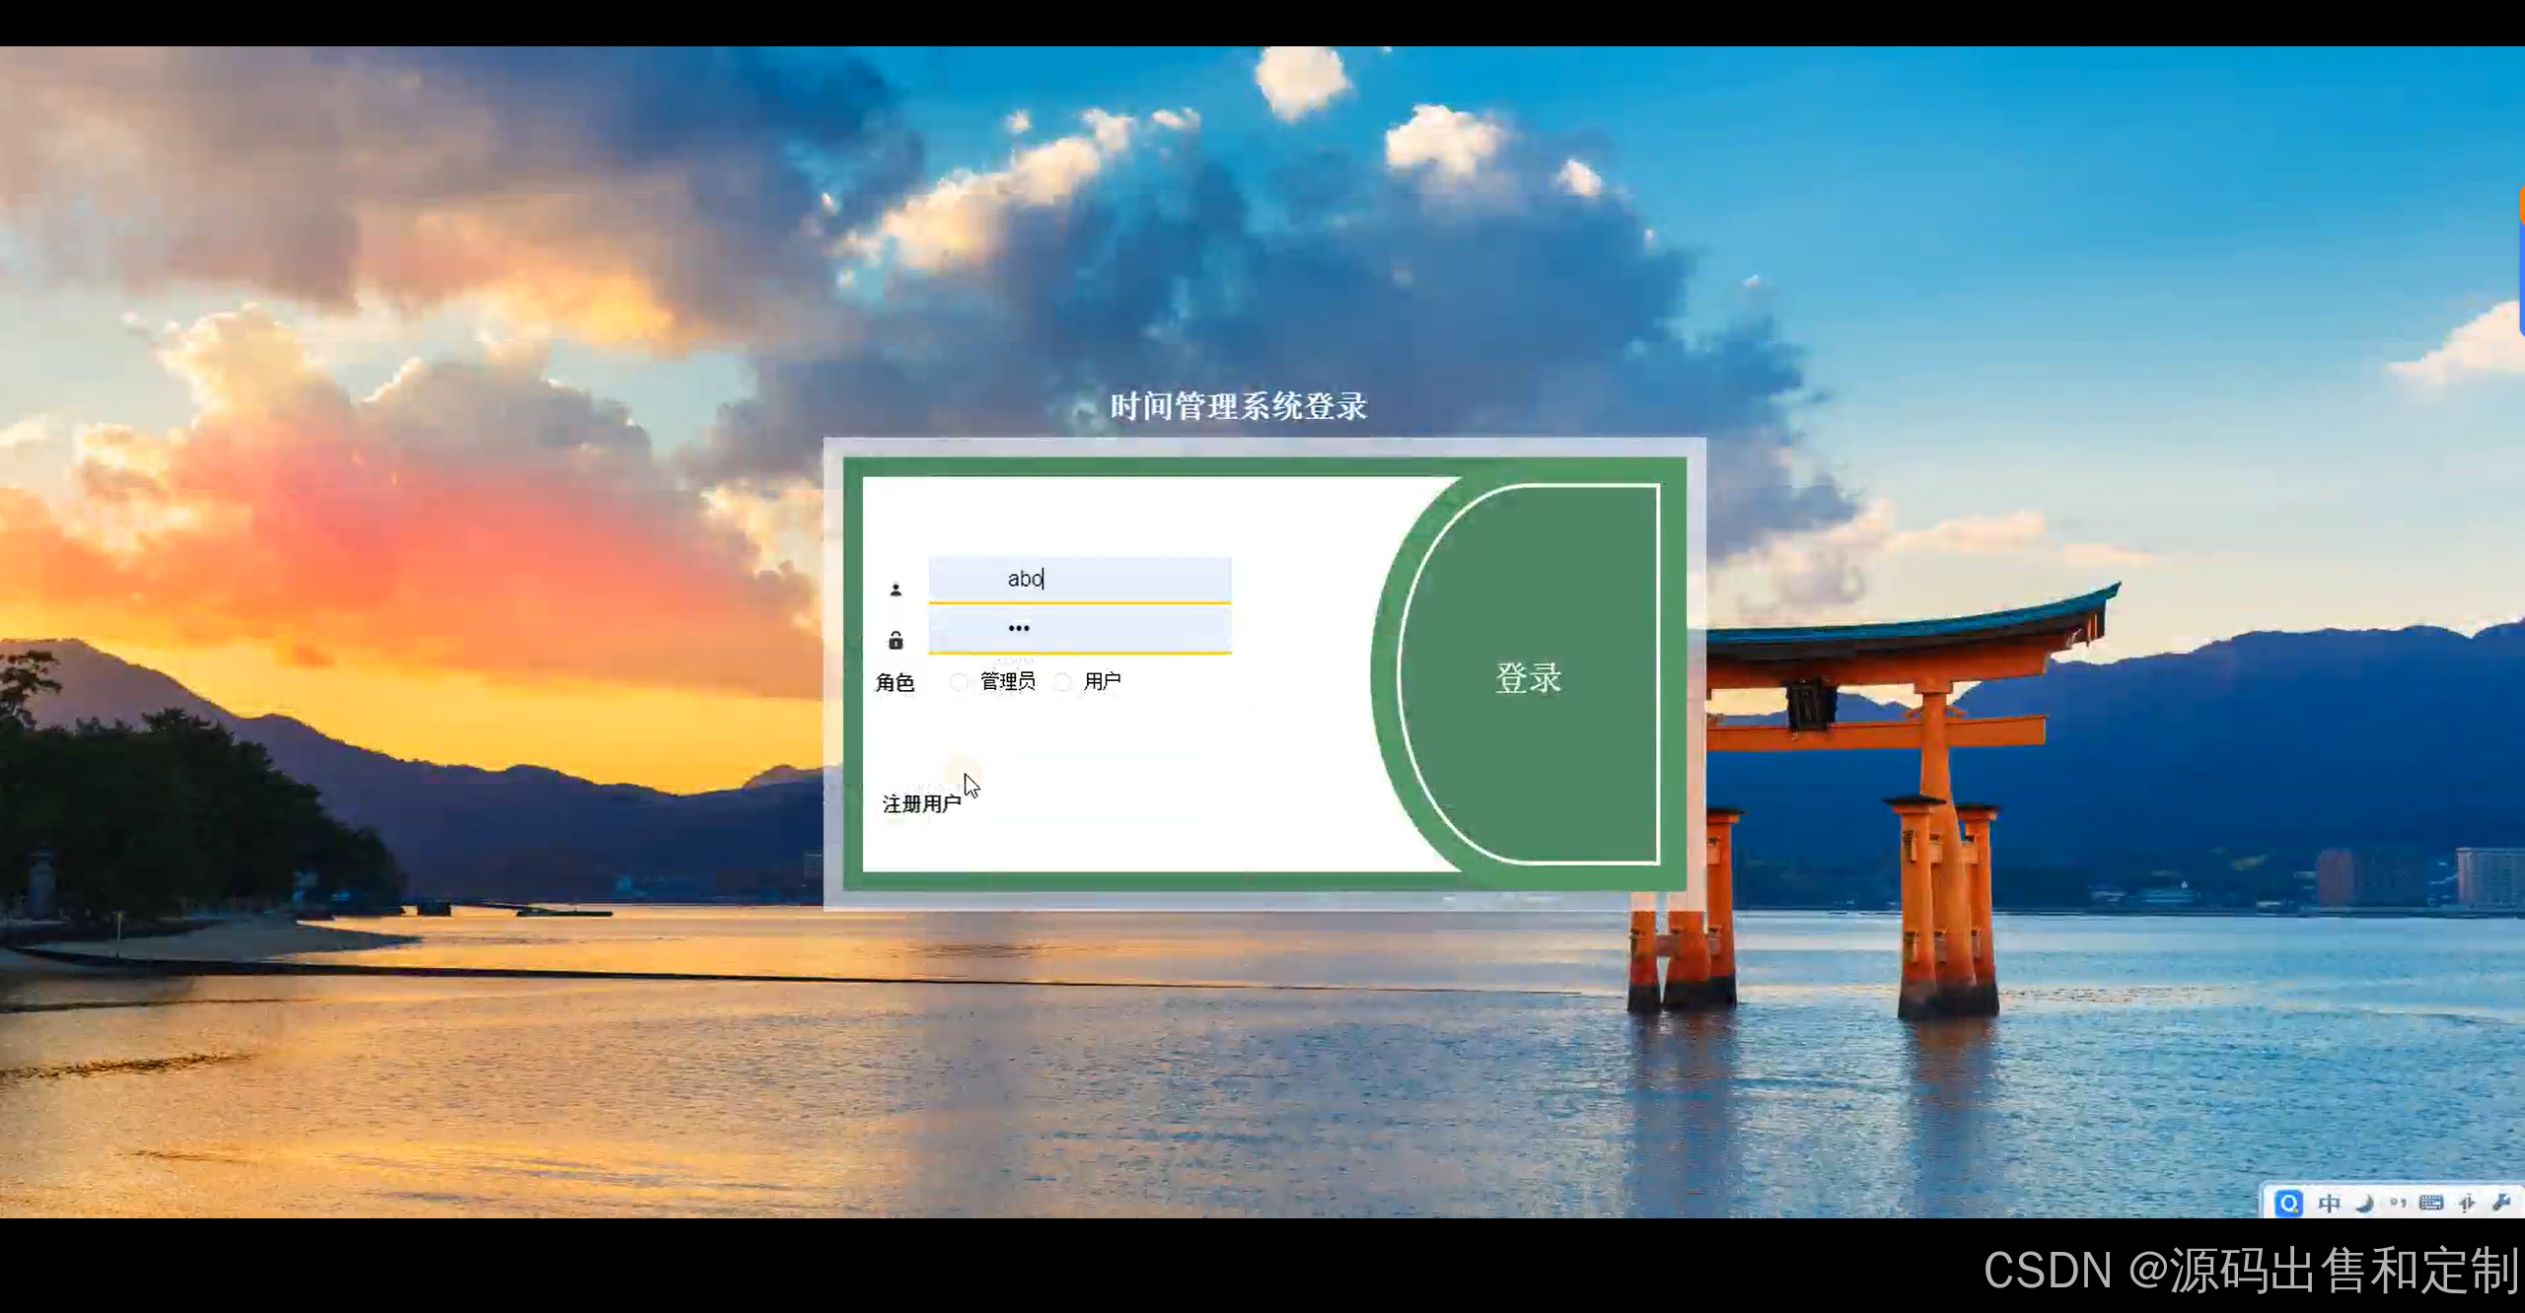Click the user icon beside username field
Image resolution: width=2525 pixels, height=1313 pixels.
tap(896, 589)
